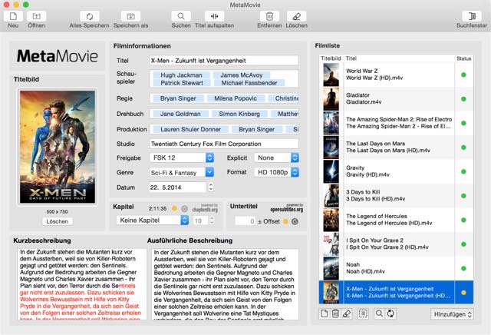491x335 pixels.
Task: Select the James McAvoy actor token
Action: tap(242, 75)
